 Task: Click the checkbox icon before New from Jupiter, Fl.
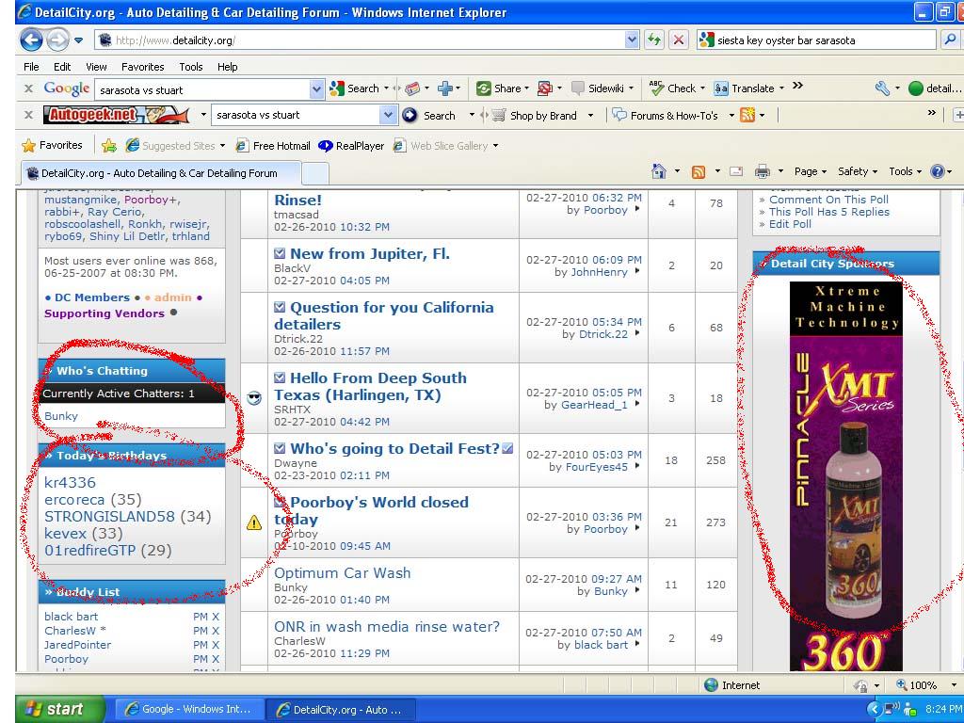click(280, 253)
